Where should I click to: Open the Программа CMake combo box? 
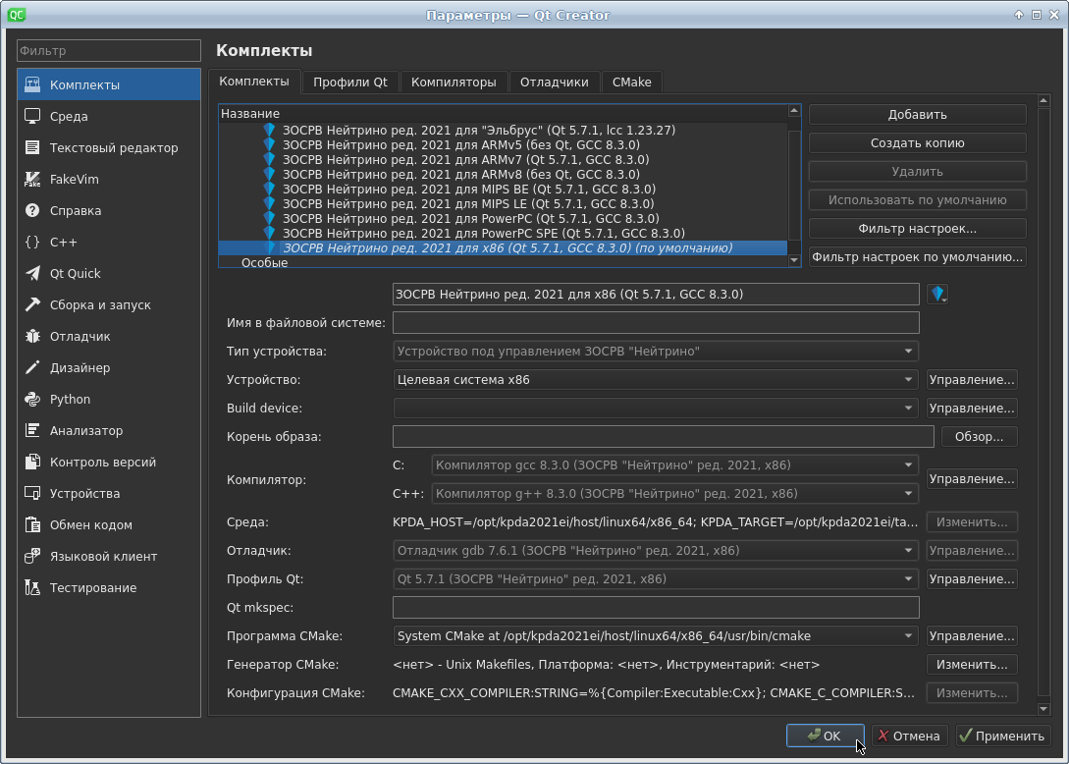pos(655,636)
